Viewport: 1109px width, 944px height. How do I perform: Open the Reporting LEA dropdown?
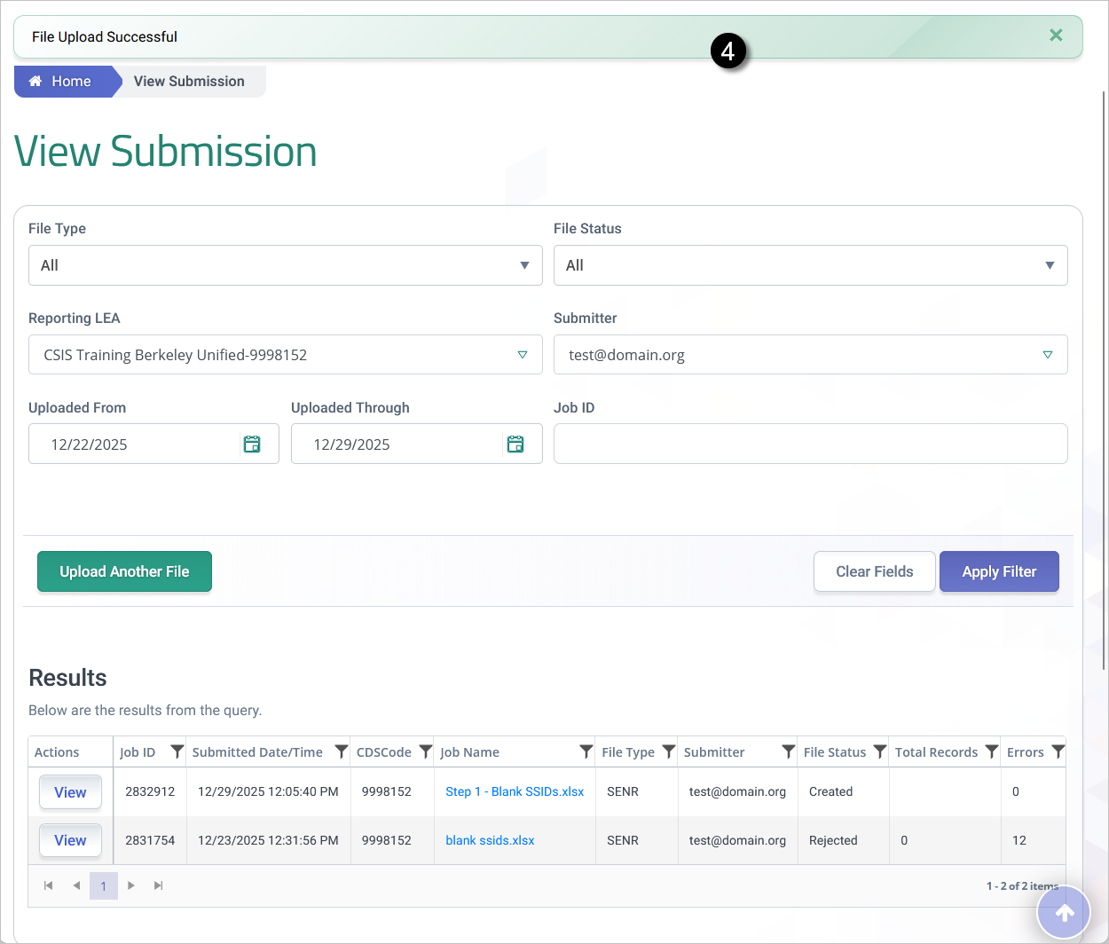coord(285,355)
